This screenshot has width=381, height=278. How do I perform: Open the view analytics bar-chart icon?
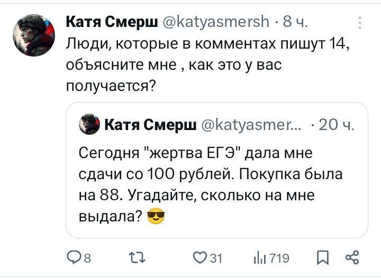(260, 258)
